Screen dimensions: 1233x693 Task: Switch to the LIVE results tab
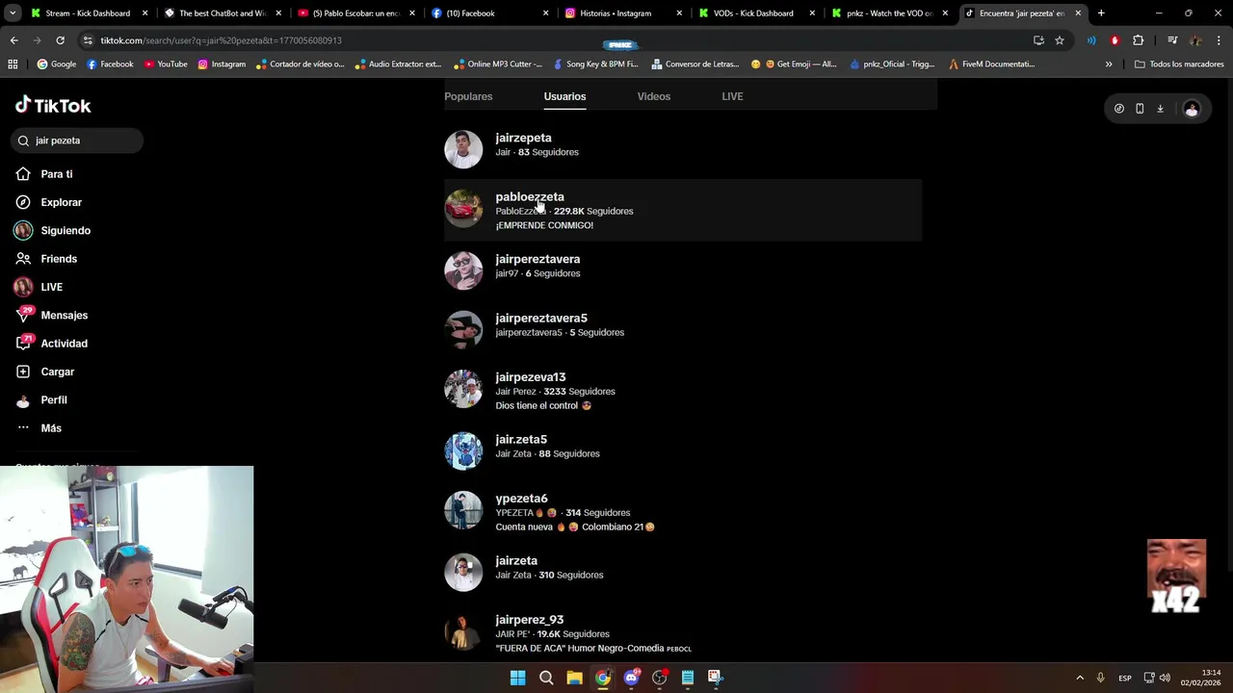(x=732, y=96)
